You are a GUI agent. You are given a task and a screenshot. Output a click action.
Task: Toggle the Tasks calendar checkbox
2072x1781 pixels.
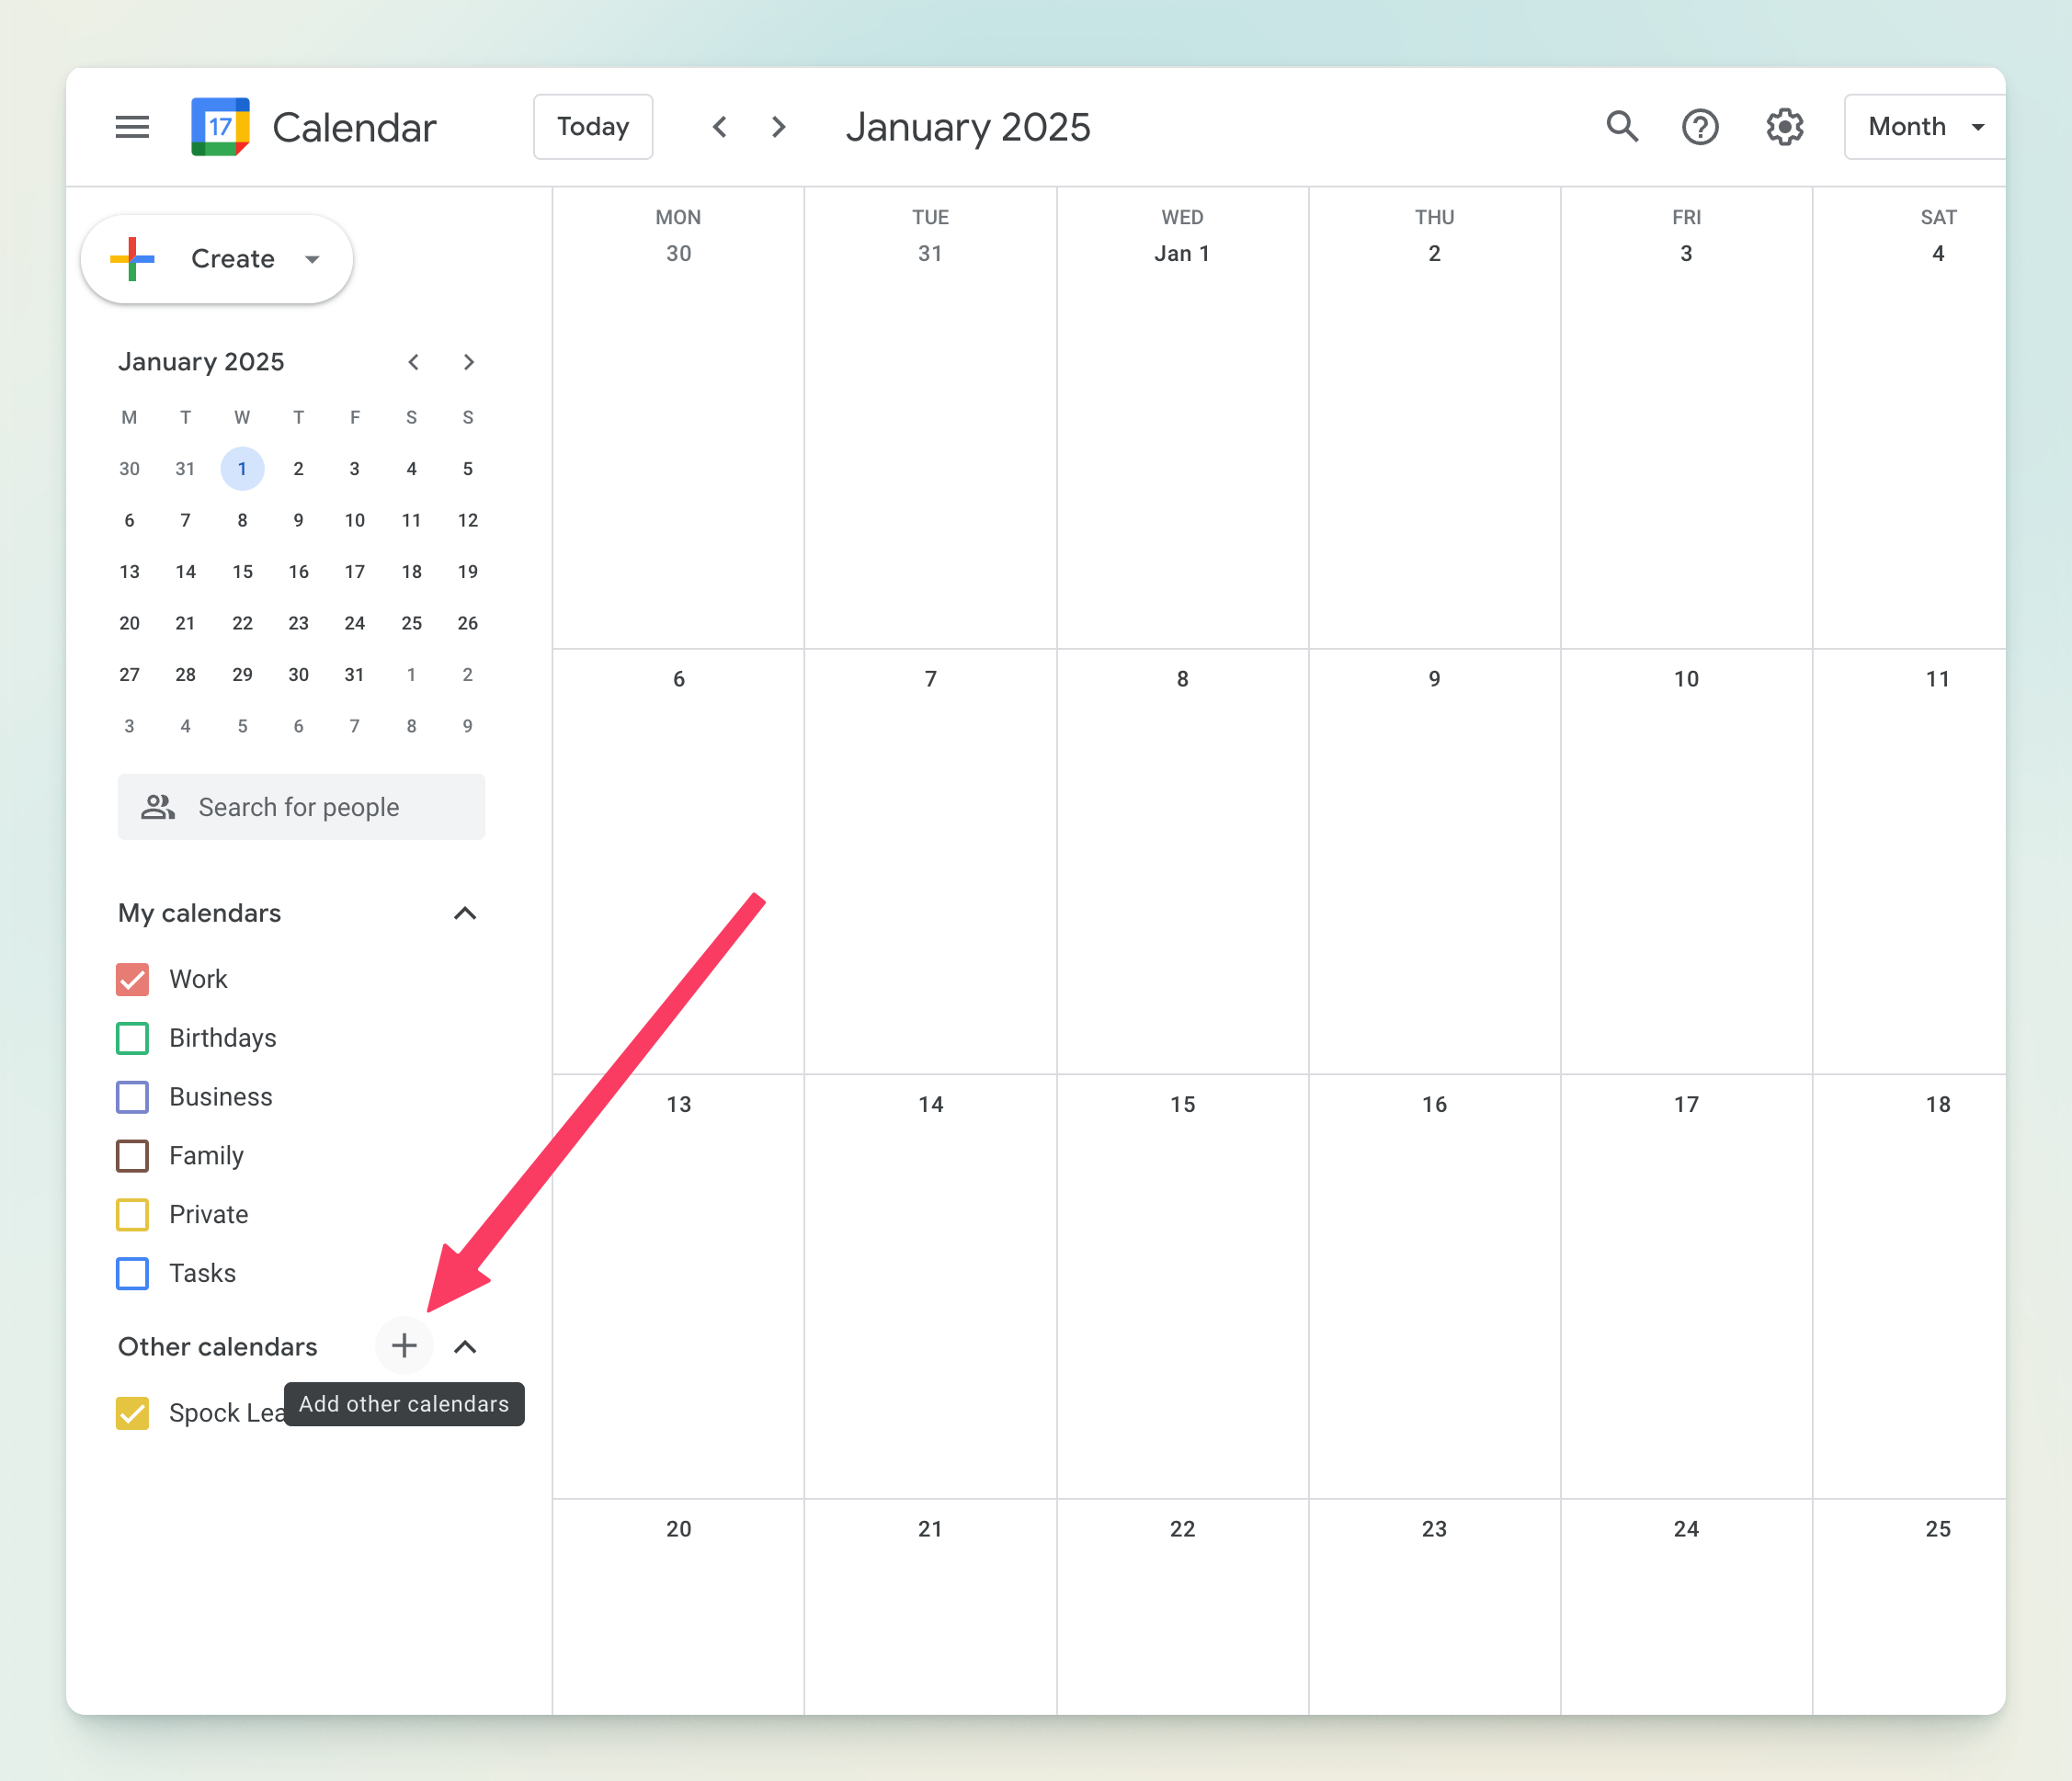[x=132, y=1274]
